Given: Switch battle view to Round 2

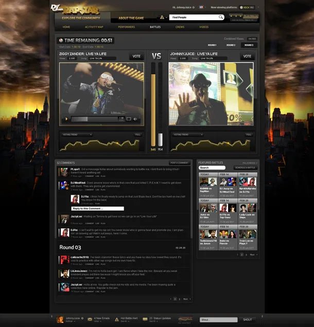Looking at the screenshot, I should pyautogui.click(x=231, y=45).
